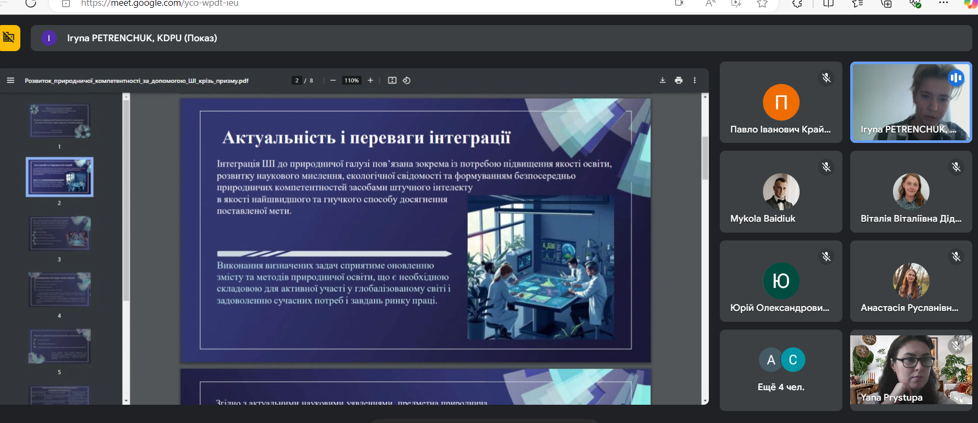978x423 pixels.
Task: Click the 110% zoom value field
Action: (x=352, y=80)
